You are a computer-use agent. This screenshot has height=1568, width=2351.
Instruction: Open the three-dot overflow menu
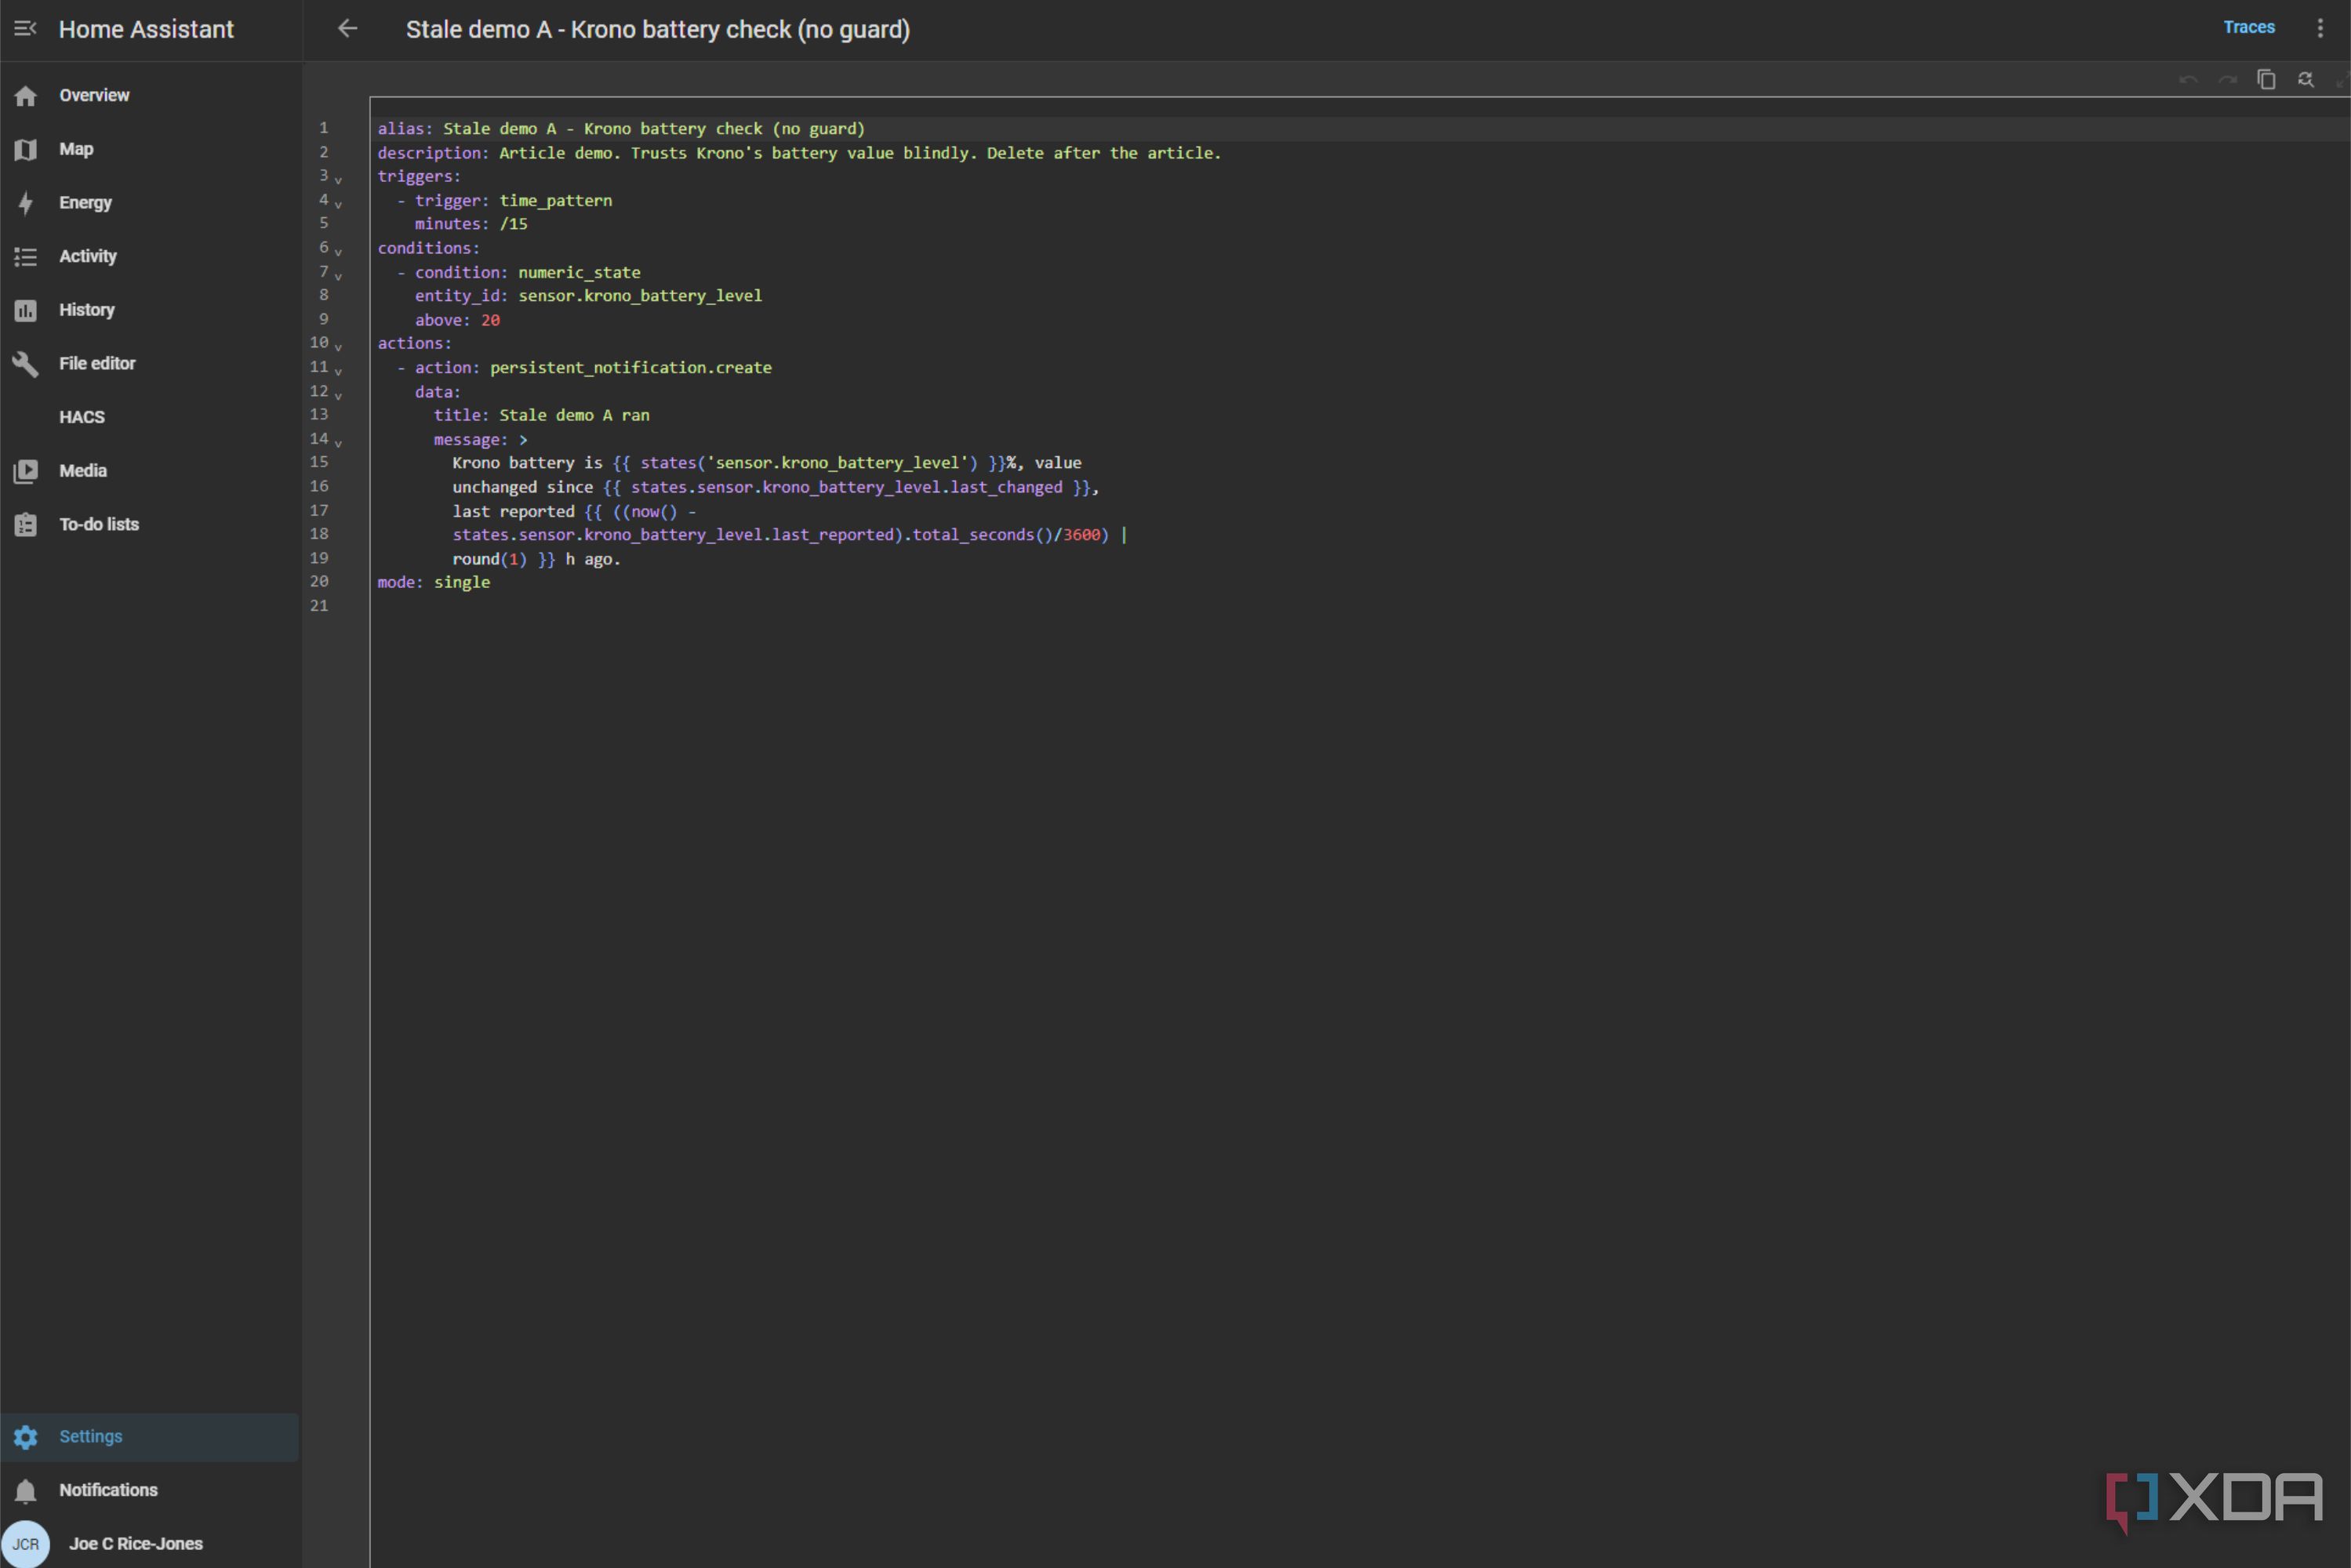click(2320, 29)
